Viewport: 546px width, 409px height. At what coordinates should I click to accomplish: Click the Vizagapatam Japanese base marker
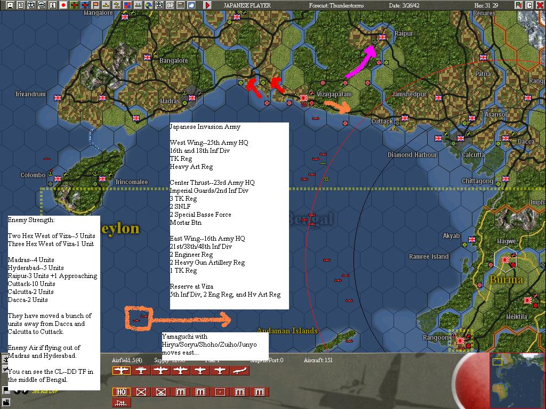303,98
